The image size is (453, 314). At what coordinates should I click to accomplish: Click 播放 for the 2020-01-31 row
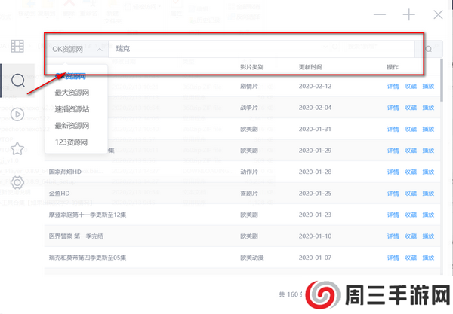[x=428, y=129]
